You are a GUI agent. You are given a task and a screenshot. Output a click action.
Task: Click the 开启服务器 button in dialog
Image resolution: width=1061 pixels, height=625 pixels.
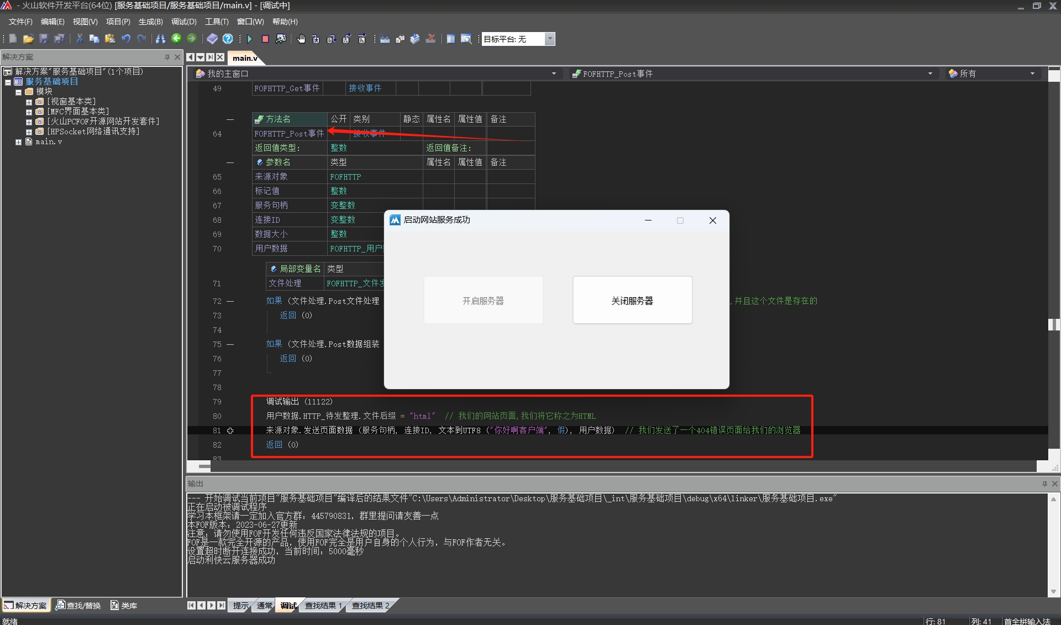click(483, 301)
